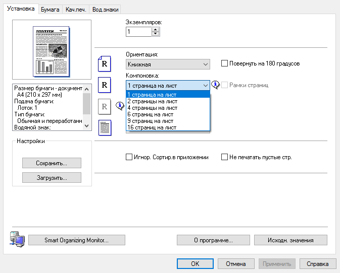Click the info icon beside the grey R icon
Screen dimensions: 340x273
[x=120, y=106]
